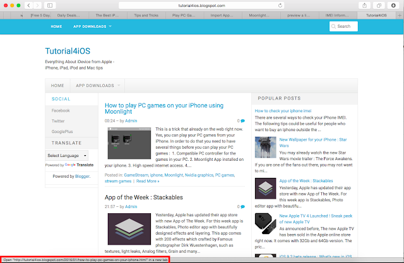Click the Nvidia graphics tag link
The image size is (404, 263).
(199, 175)
